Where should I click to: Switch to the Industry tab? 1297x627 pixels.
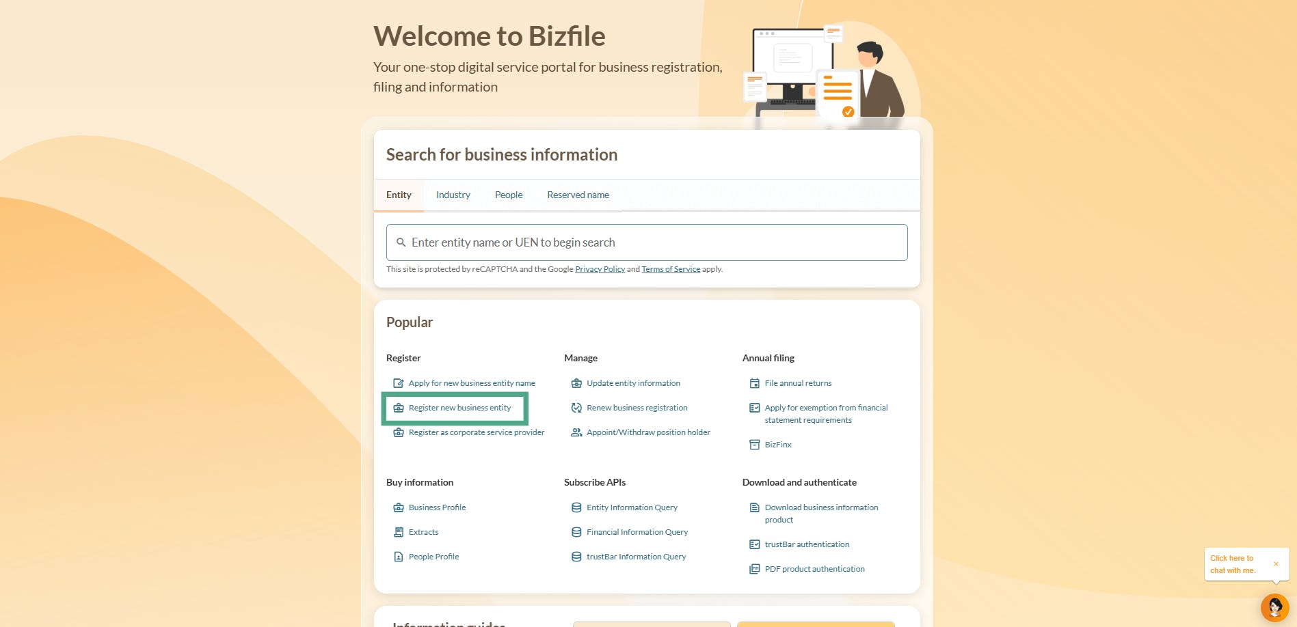pyautogui.click(x=453, y=195)
